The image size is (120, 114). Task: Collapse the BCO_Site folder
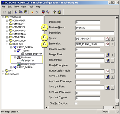click(x=7, y=44)
